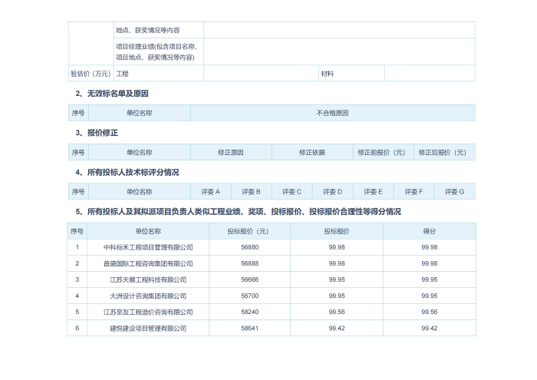Click the '评委 E' column header
This screenshot has height=380, width=537.
[x=374, y=192]
